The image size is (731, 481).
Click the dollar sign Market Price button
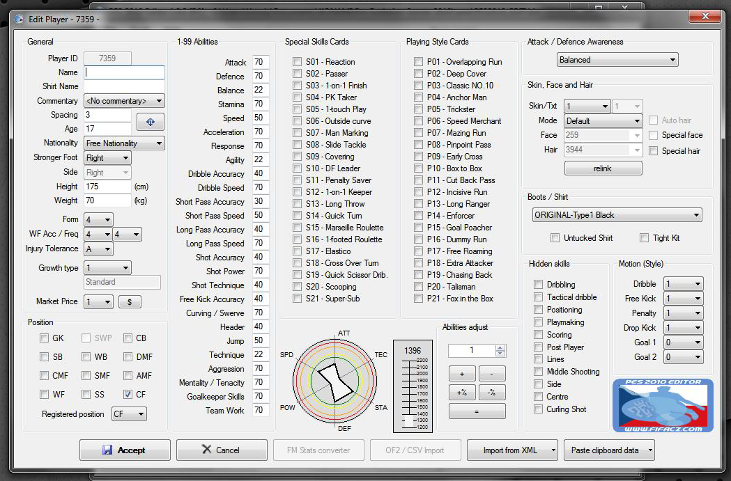(x=130, y=301)
